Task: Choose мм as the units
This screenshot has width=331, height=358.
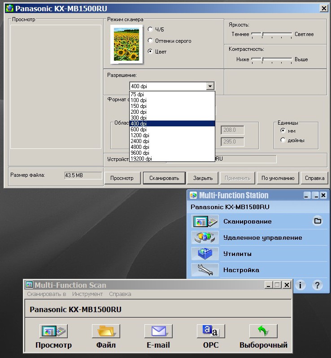Action: coord(283,130)
